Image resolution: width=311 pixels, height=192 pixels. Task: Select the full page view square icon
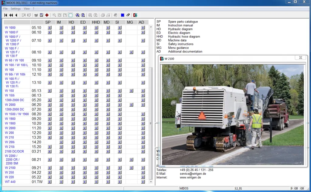pos(70,15)
